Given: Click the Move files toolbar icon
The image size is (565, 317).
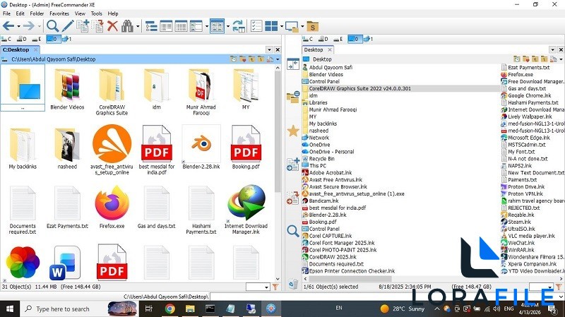Looking at the screenshot, I should [97, 26].
